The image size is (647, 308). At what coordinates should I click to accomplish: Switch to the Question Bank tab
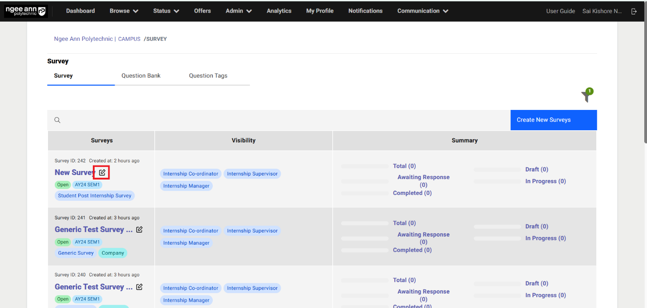(141, 76)
